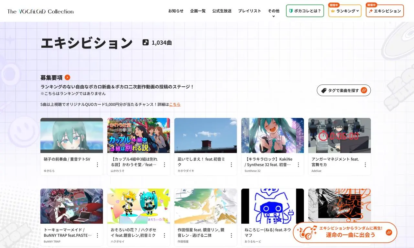Open thumbnail for 作田恒星 逃げる二体

pos(205,206)
